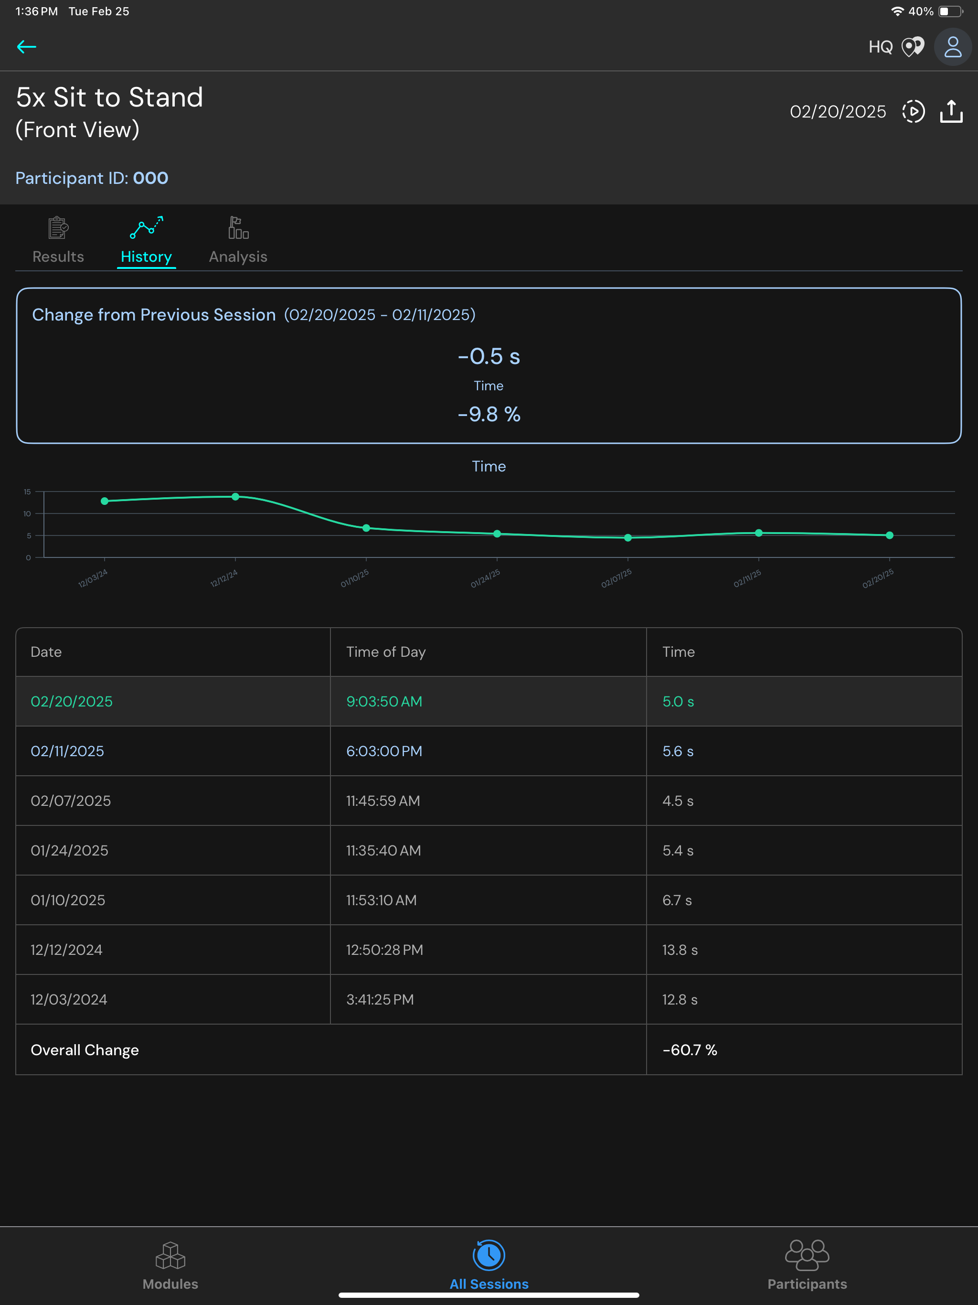Click the HQ label in header
Image resolution: width=978 pixels, height=1305 pixels.
pyautogui.click(x=881, y=47)
